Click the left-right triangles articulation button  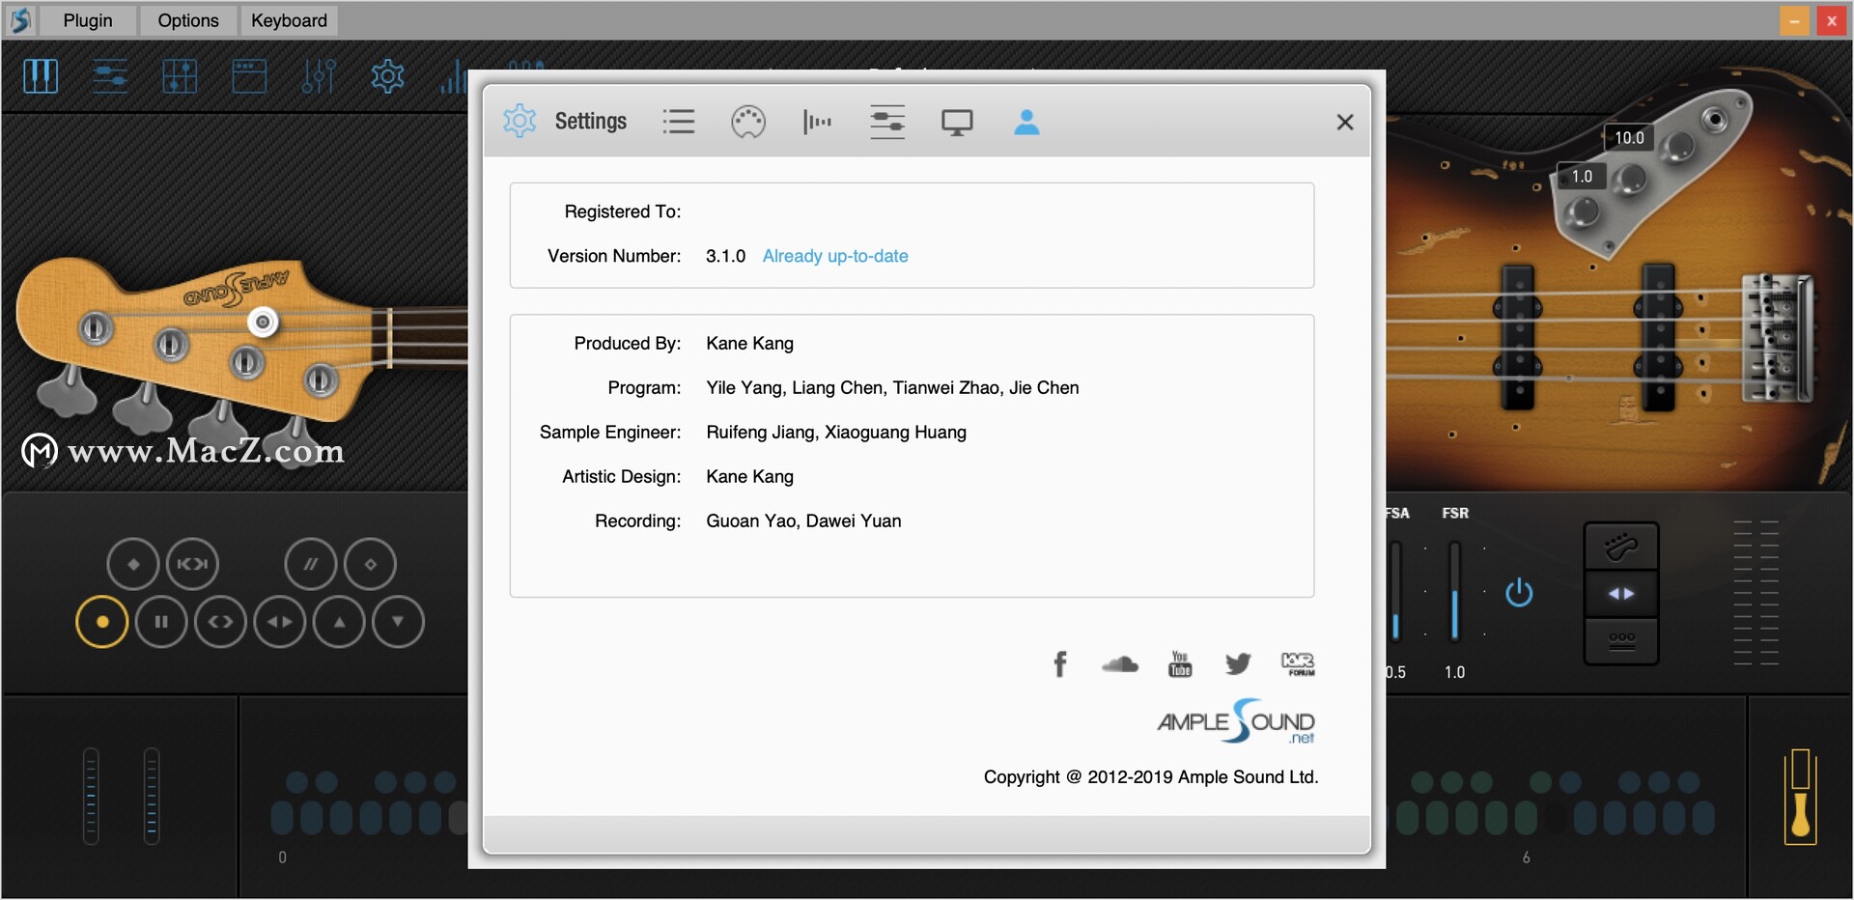[x=280, y=622]
